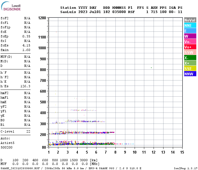The height and width of the screenshot is (170, 198).
Task: Select the NNE cyan legend swatch
Action: coord(190,25)
